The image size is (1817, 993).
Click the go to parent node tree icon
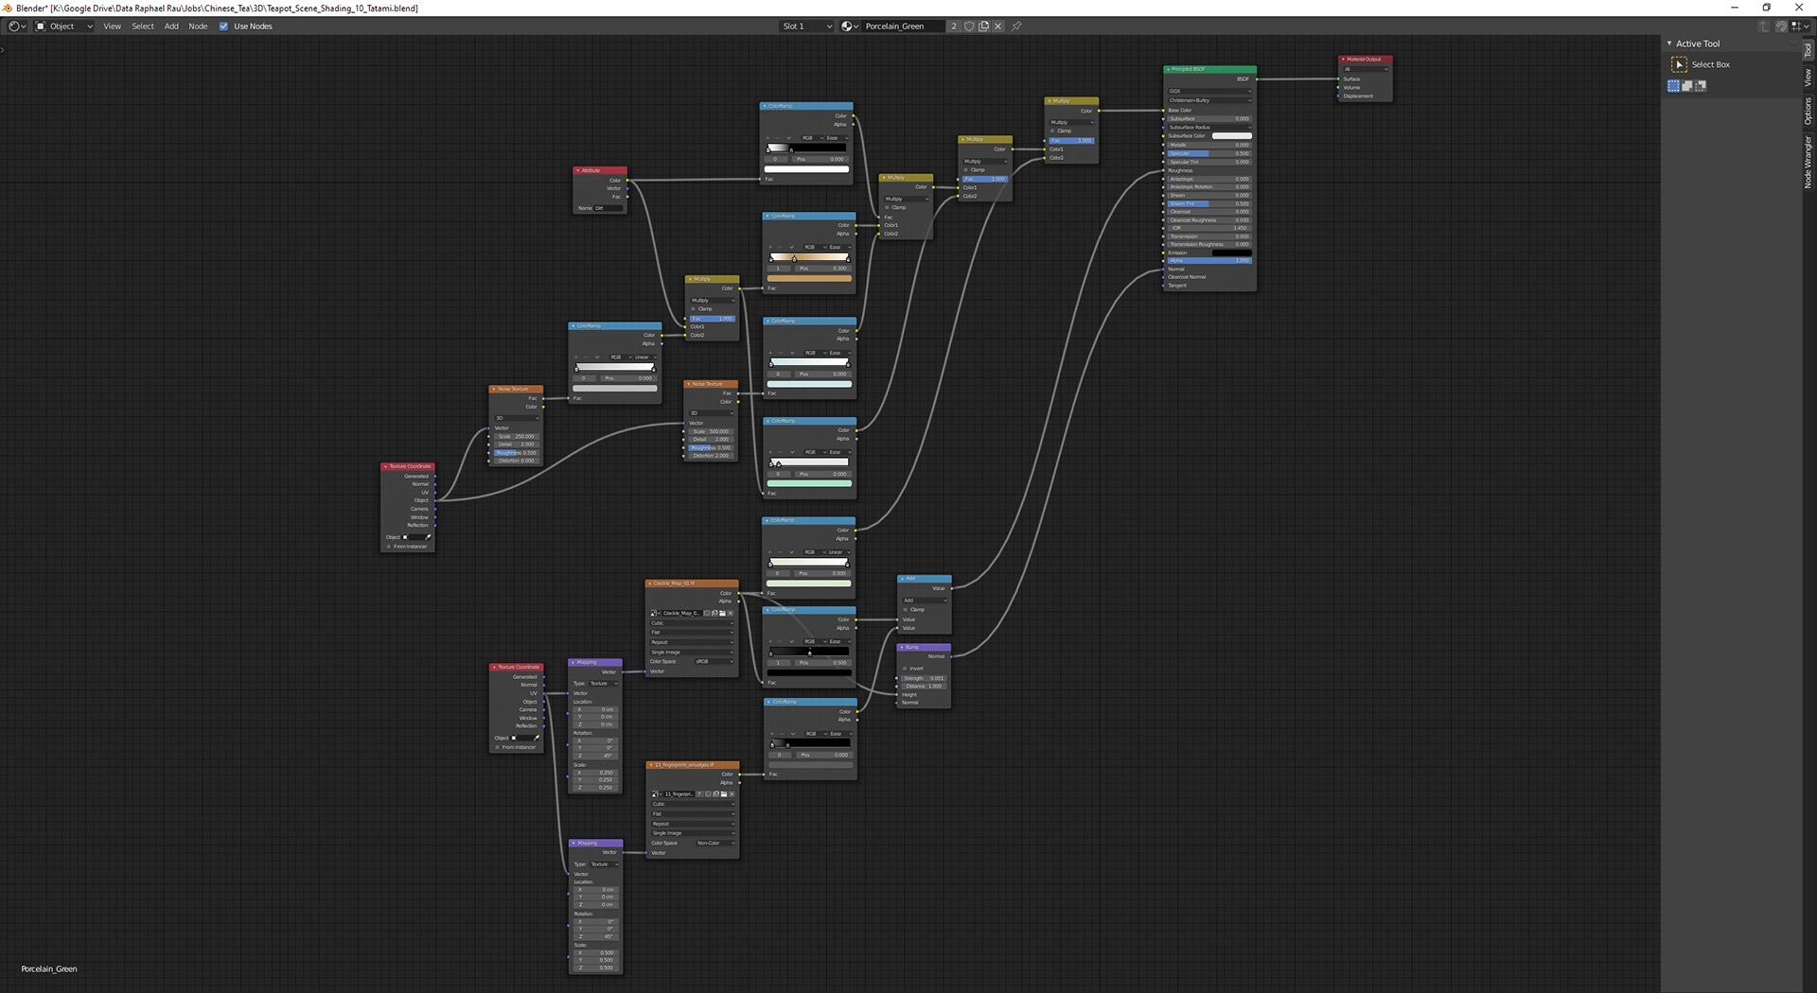coord(1764,26)
